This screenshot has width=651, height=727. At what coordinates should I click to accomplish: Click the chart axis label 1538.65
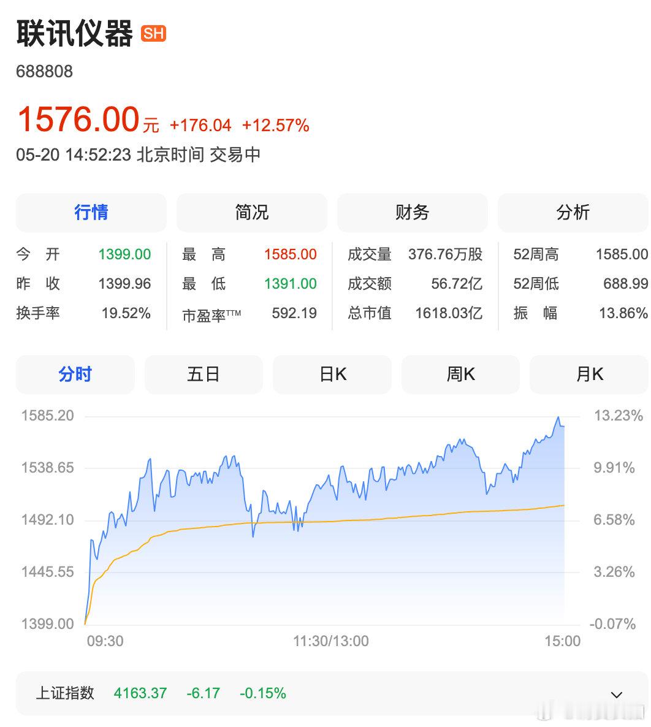(47, 467)
